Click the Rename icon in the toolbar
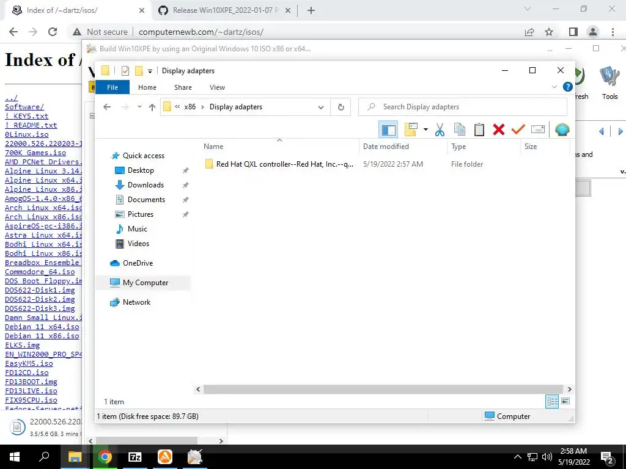Viewport: 626px width, 469px height. coord(538,129)
